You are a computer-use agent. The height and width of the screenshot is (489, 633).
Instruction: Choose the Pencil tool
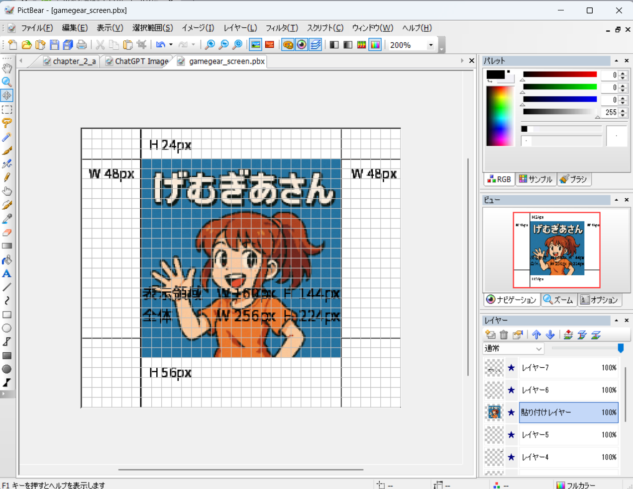pyautogui.click(x=7, y=177)
